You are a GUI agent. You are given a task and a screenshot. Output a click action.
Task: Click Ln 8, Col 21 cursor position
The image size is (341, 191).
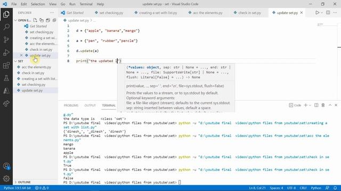pos(257,188)
